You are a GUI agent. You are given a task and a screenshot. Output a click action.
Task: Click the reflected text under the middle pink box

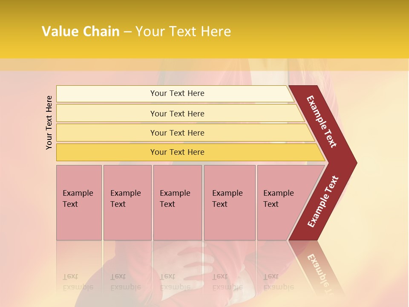[175, 282]
